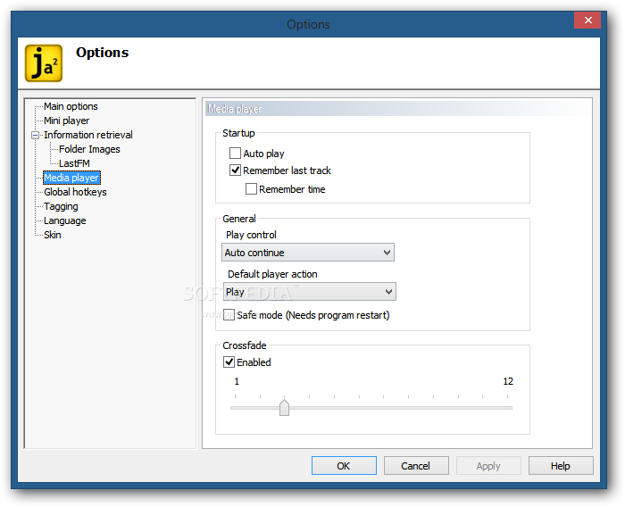Image resolution: width=625 pixels, height=507 pixels.
Task: Click the Apply button
Action: click(x=488, y=466)
